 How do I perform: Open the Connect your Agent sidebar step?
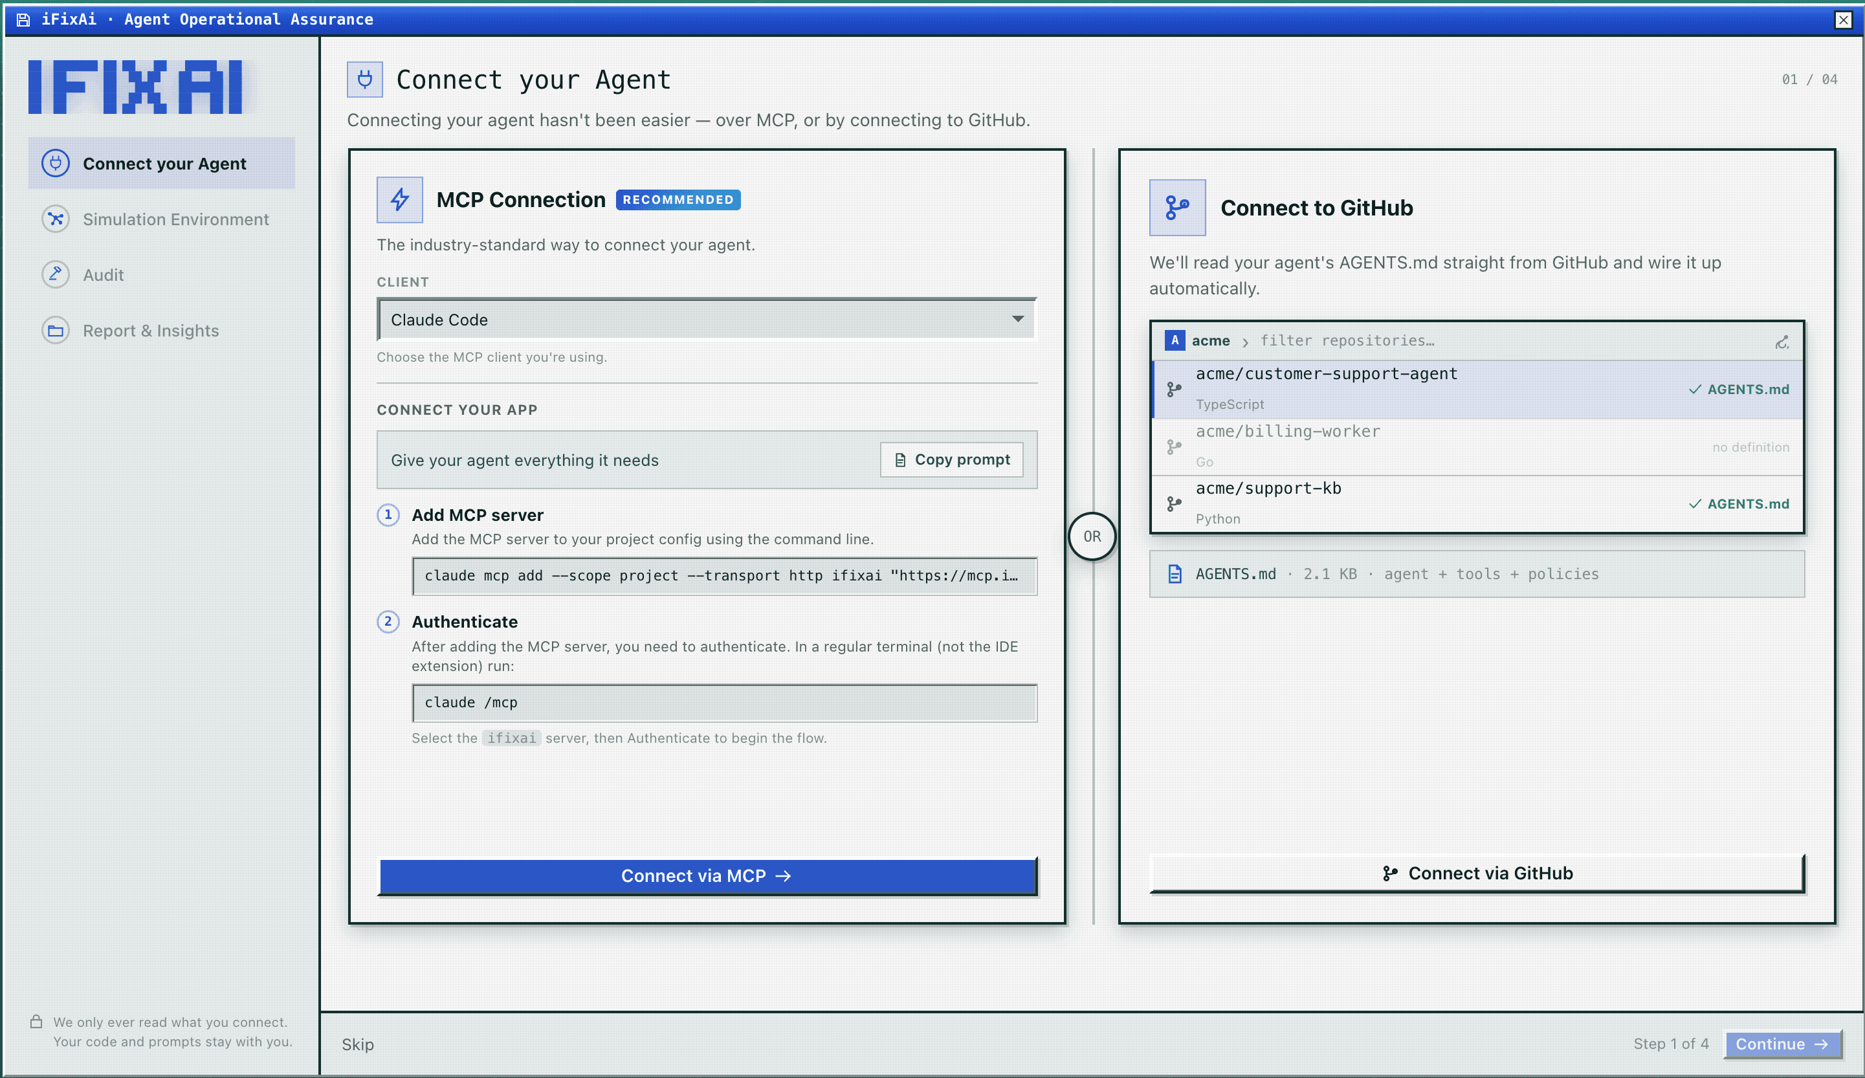(x=161, y=163)
